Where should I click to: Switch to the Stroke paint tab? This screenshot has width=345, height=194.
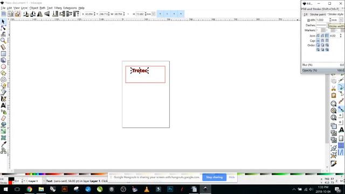coord(318,15)
